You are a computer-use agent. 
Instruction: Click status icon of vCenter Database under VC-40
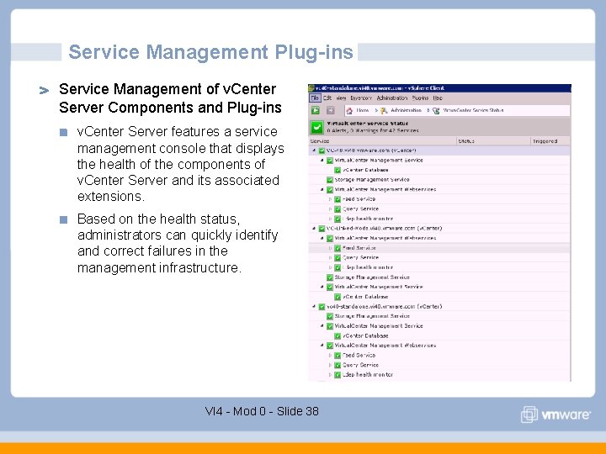[x=338, y=170]
